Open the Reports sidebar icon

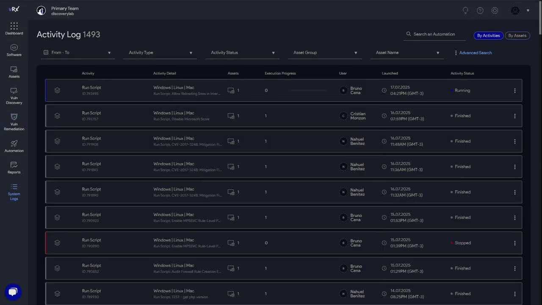14,165
